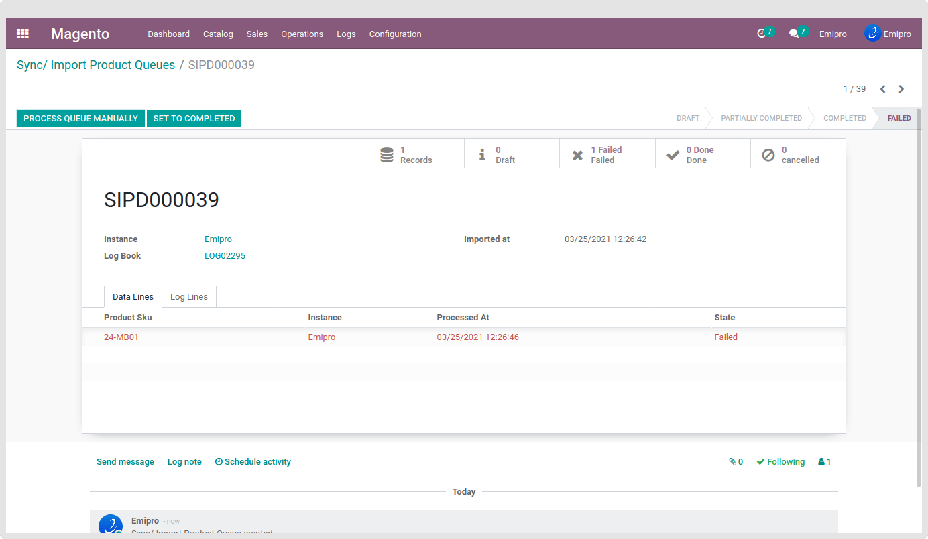Open the Configuration menu
928x539 pixels.
396,34
